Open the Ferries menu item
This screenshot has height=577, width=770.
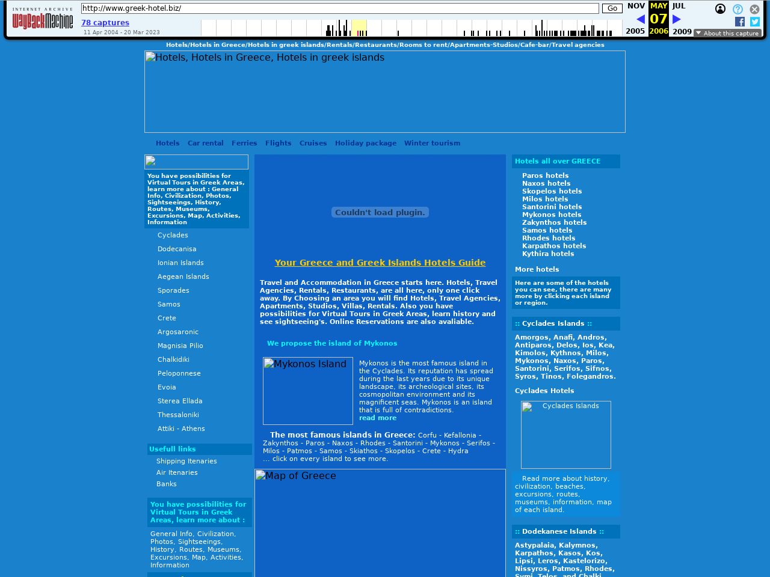(x=244, y=143)
